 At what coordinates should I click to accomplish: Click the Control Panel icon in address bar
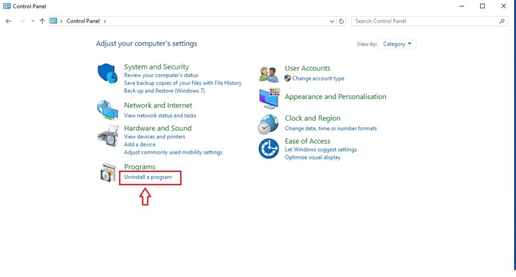point(53,21)
